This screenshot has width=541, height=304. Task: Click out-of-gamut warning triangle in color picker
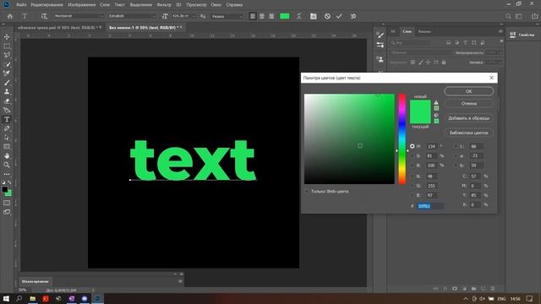(436, 102)
